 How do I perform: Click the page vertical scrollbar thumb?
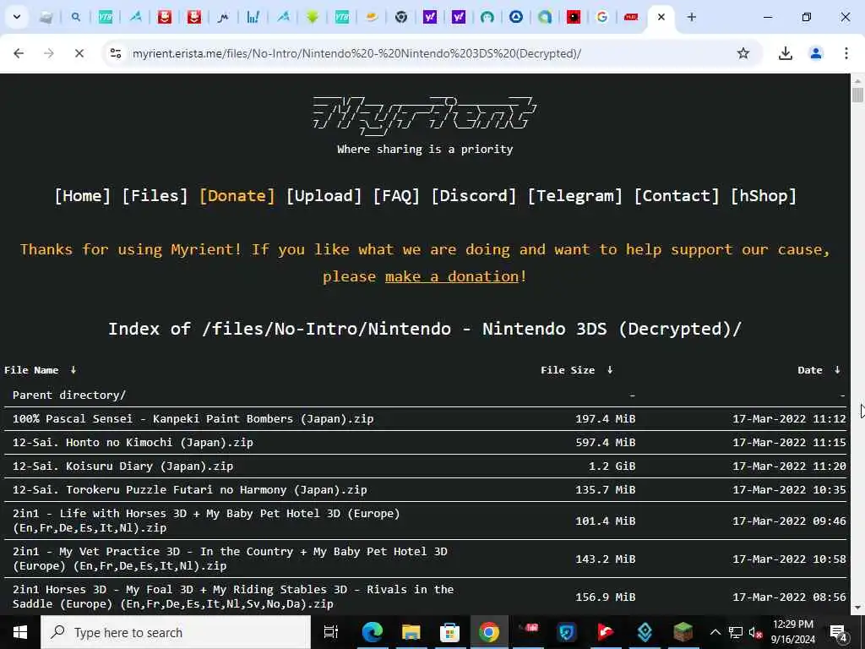[x=857, y=95]
